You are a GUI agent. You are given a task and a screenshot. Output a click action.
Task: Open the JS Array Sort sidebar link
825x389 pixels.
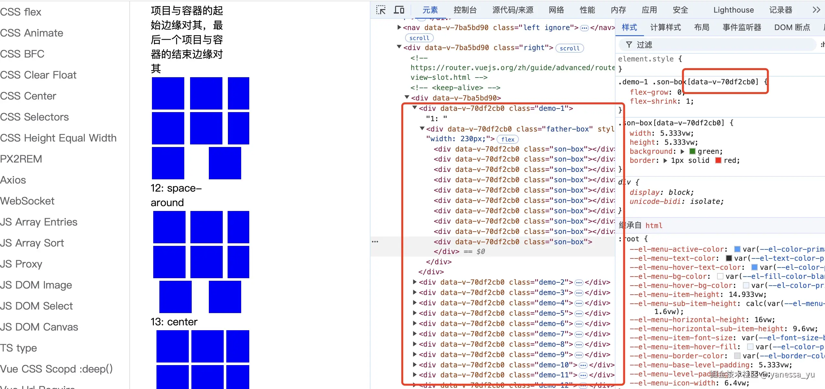click(32, 243)
